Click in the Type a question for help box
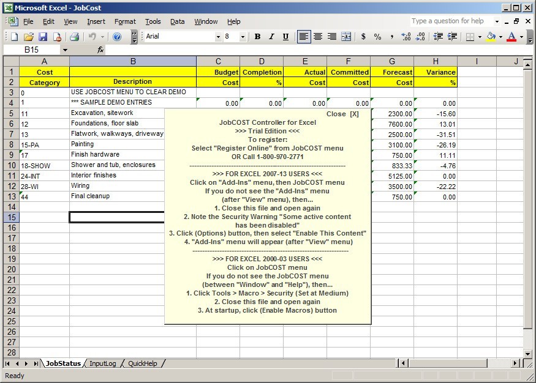 pyautogui.click(x=451, y=21)
